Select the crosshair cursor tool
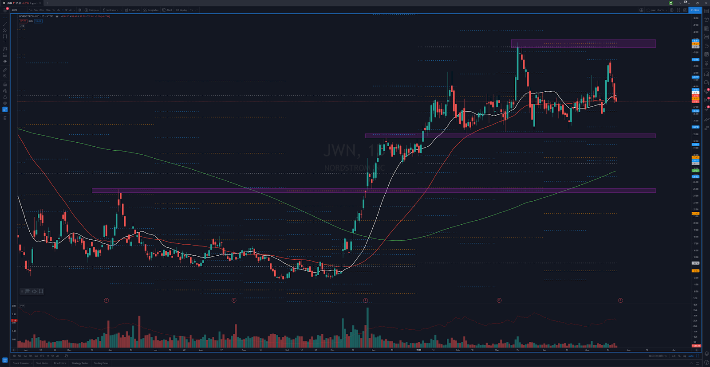Screen dimensions: 710x367 click(5, 18)
